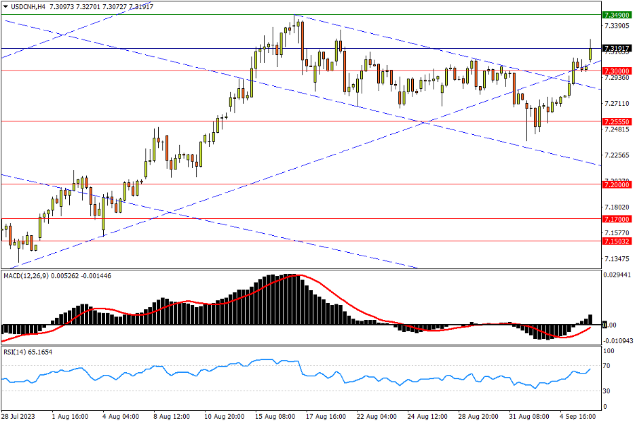The height and width of the screenshot is (423, 635).
Task: Click the RSI 70 level scale value
Action: click(x=609, y=366)
